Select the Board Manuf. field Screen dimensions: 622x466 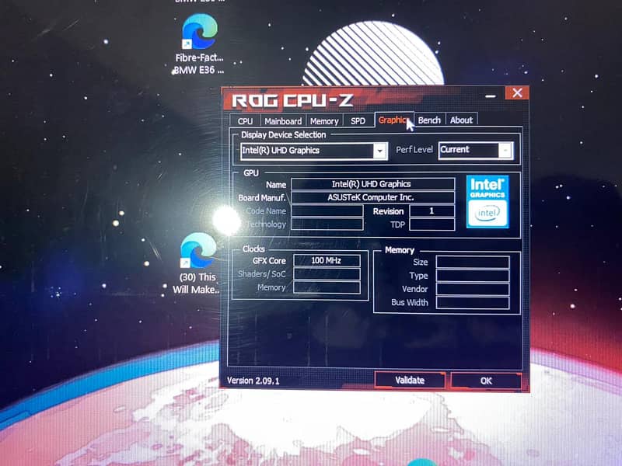372,197
